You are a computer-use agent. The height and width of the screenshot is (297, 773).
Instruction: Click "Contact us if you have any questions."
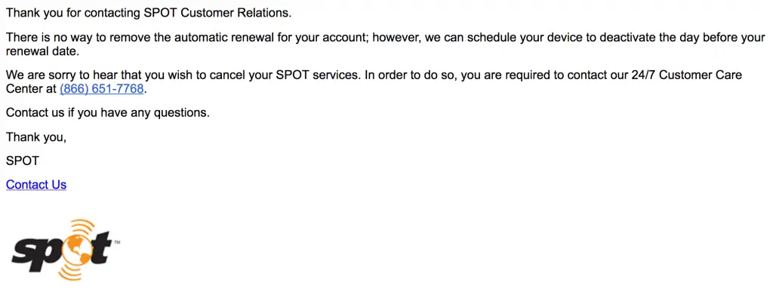[x=108, y=113]
